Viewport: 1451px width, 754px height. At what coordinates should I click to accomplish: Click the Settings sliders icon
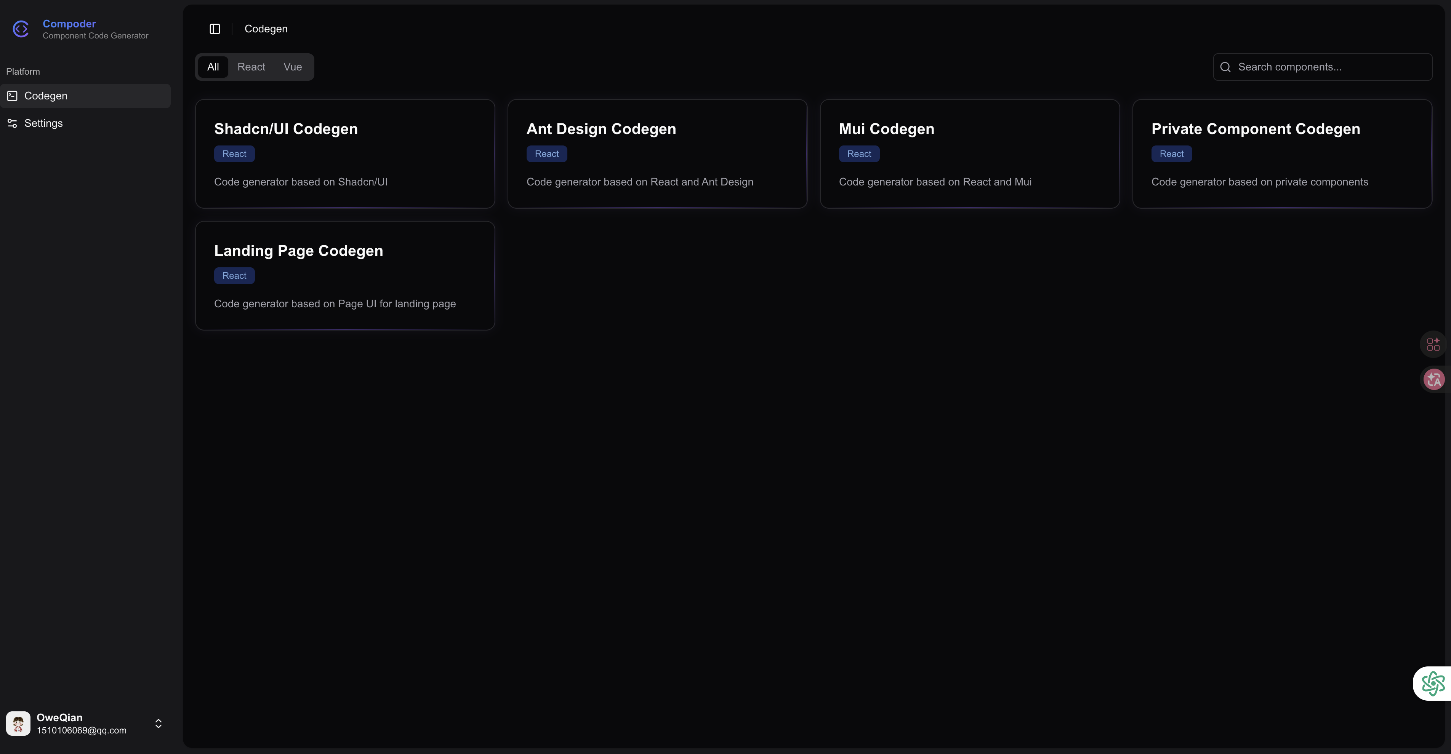click(13, 123)
